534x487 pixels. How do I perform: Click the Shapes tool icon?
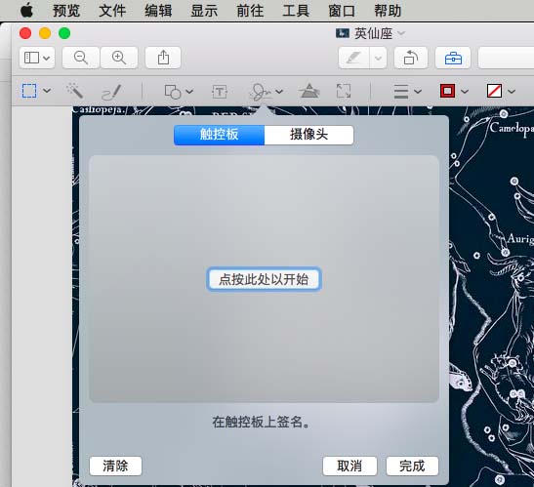pyautogui.click(x=173, y=92)
